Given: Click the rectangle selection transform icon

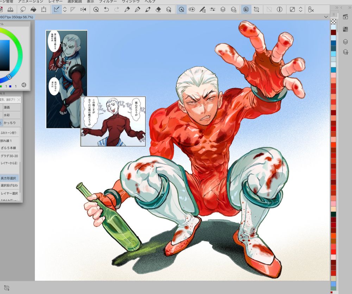Looking at the screenshot, I should [44, 10].
